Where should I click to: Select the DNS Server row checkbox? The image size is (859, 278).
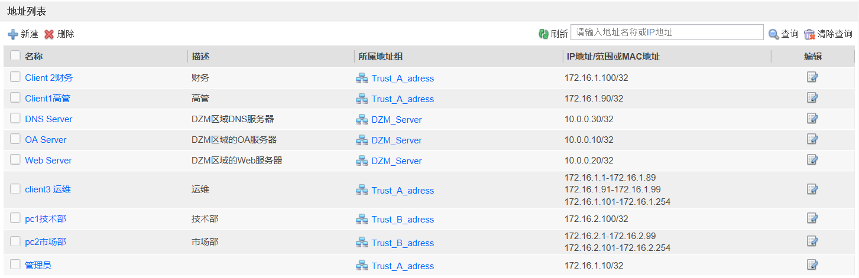pyautogui.click(x=15, y=118)
